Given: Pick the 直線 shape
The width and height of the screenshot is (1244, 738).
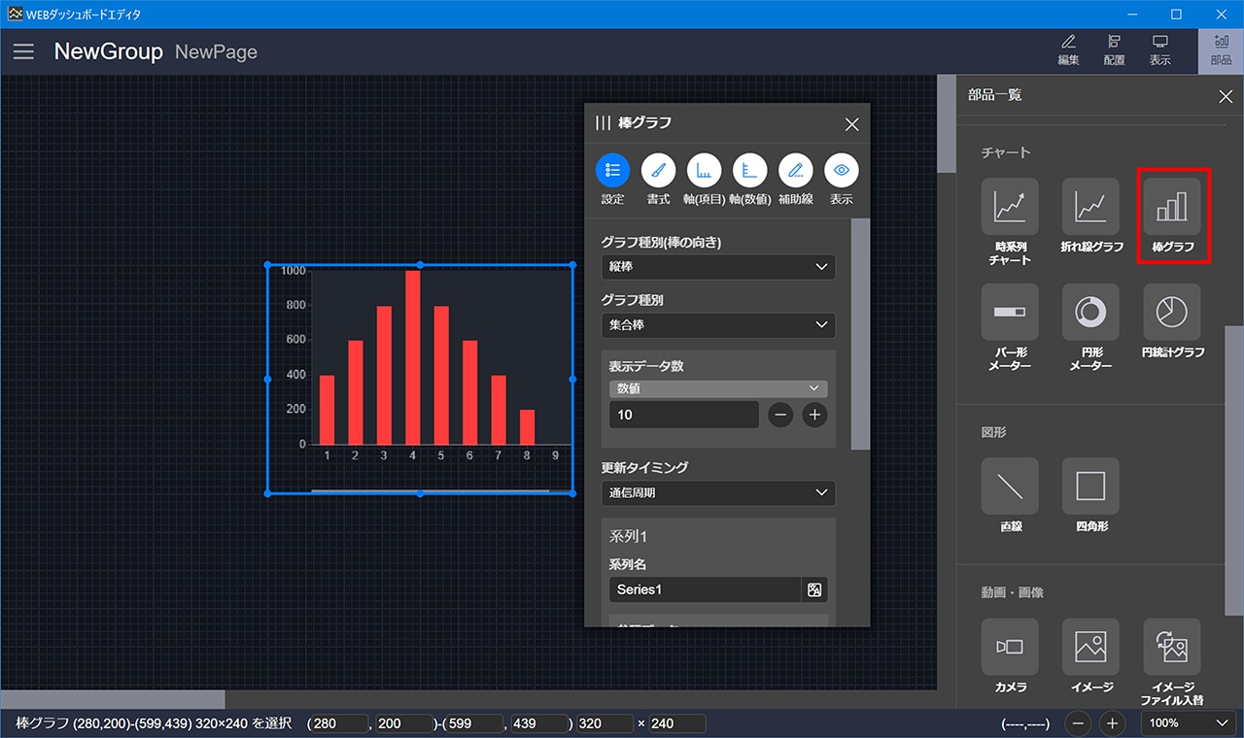Looking at the screenshot, I should (1010, 486).
